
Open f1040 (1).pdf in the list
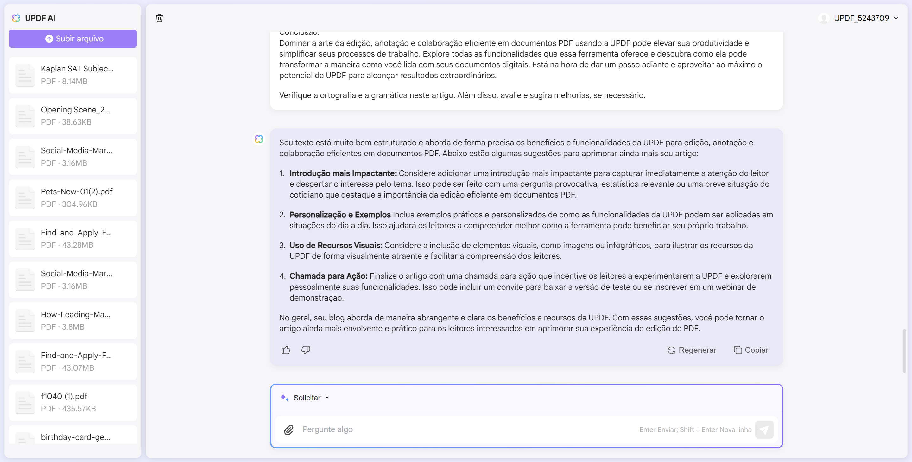(73, 402)
